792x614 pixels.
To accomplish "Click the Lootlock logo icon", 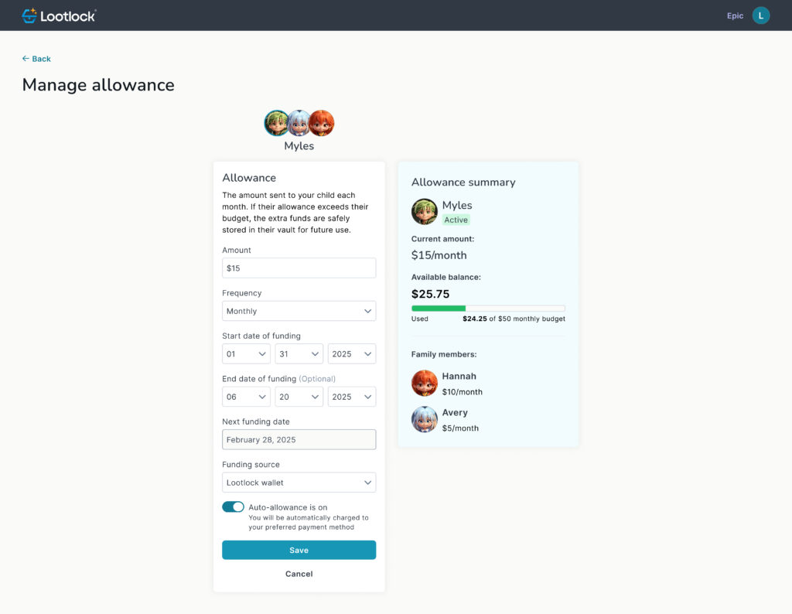I will pos(29,15).
